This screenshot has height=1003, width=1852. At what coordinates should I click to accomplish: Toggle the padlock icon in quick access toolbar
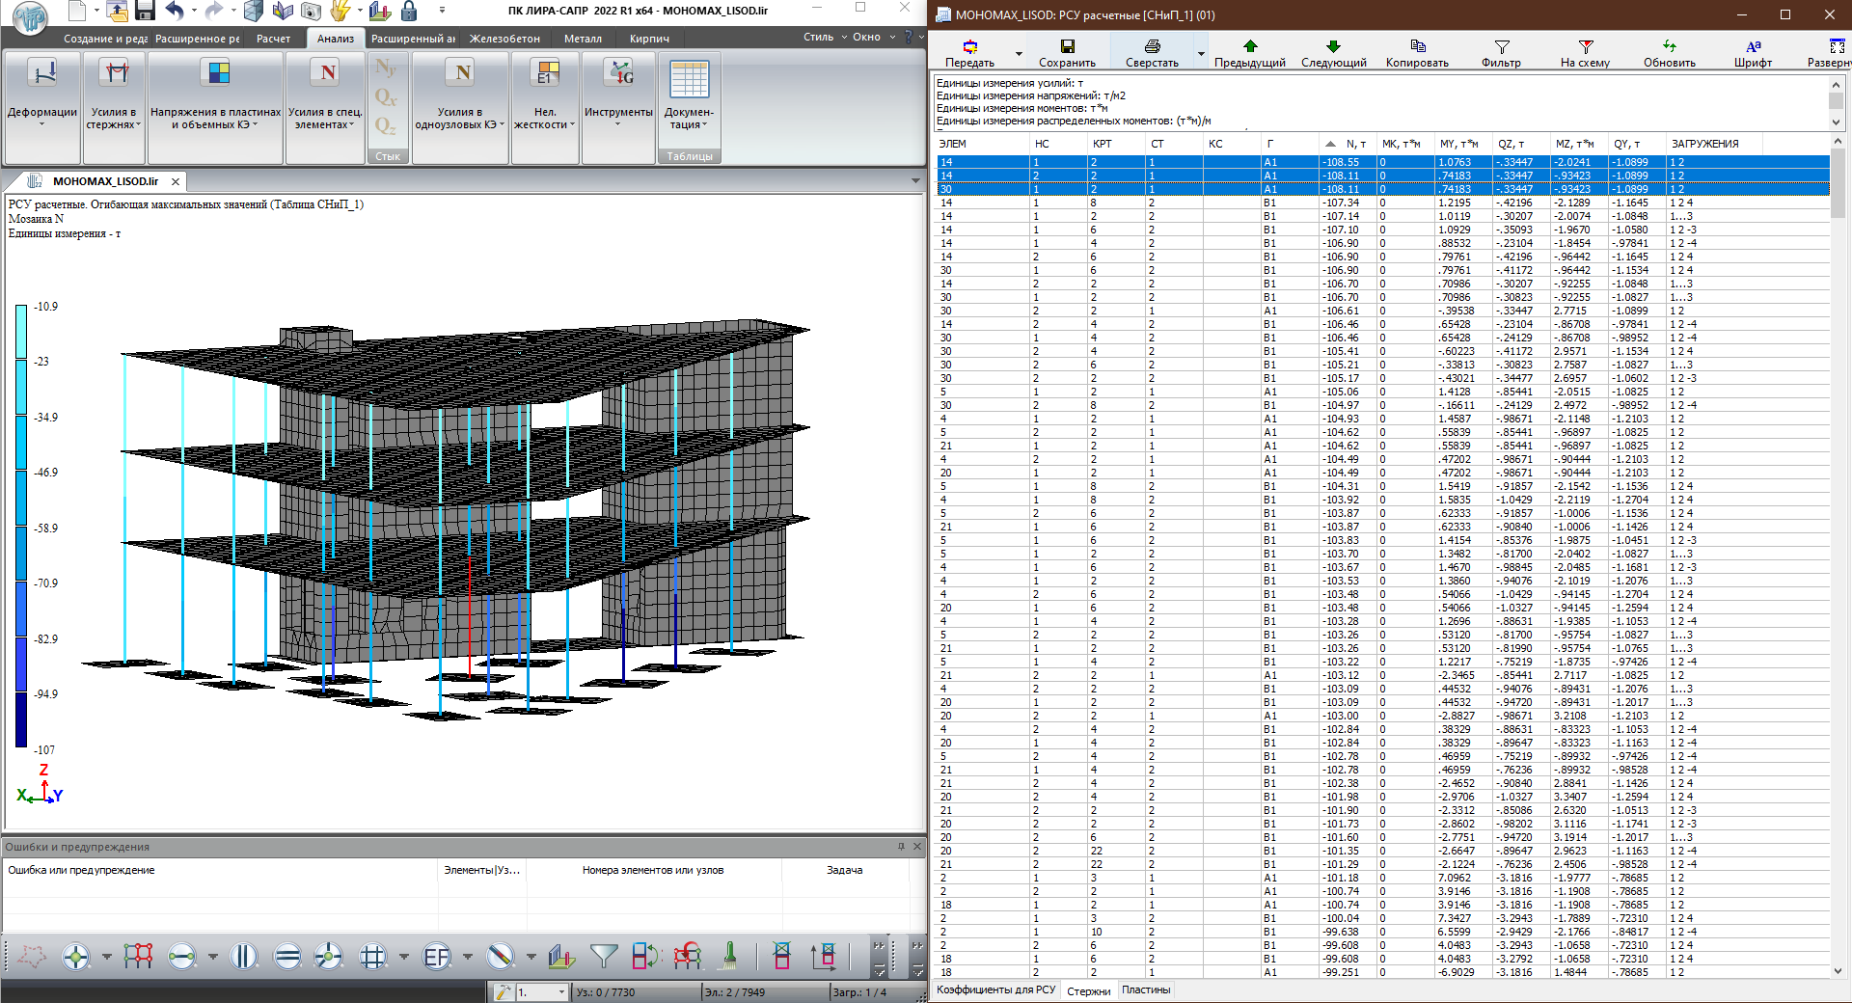(409, 11)
